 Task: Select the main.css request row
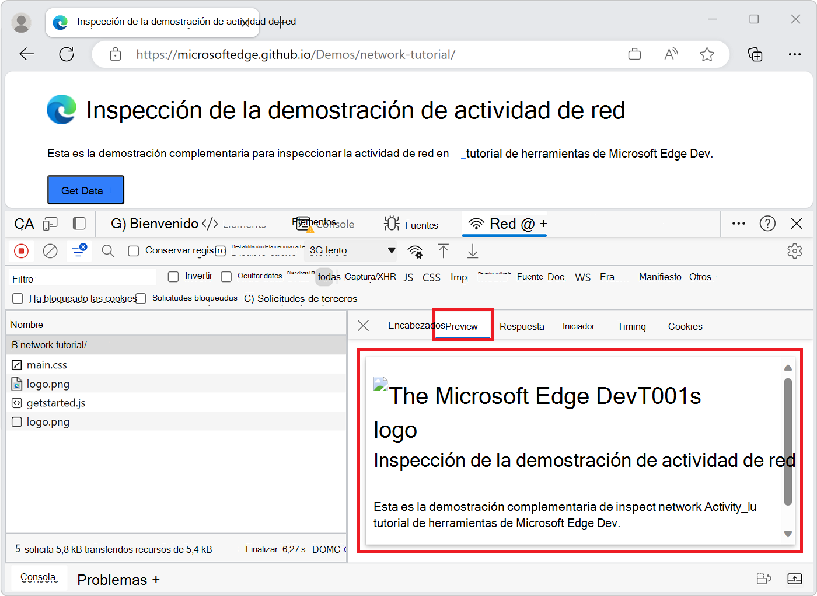(176, 364)
